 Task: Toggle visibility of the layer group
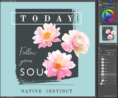coord(99,57)
